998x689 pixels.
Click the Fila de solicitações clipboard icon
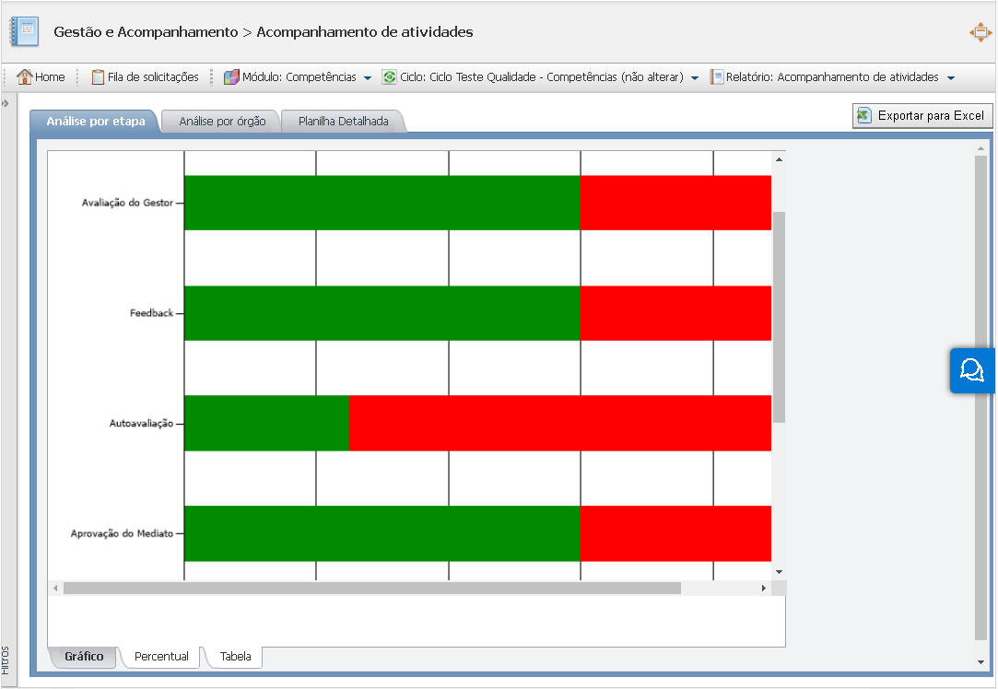pyautogui.click(x=98, y=77)
